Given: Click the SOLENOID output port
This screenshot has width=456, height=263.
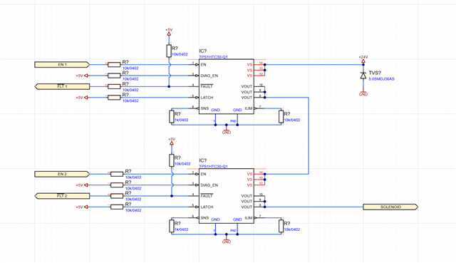Looking at the screenshot, I should [x=390, y=207].
